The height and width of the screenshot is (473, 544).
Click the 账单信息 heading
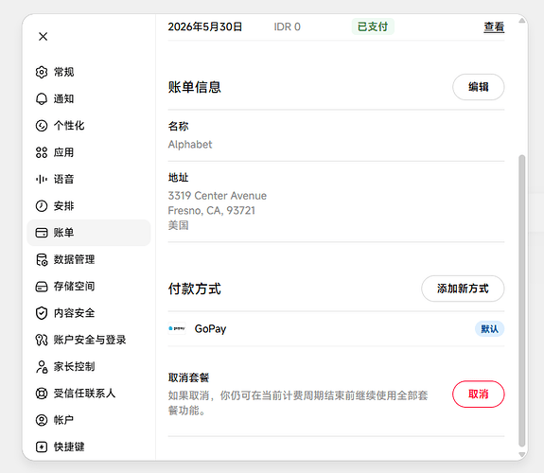(x=195, y=87)
